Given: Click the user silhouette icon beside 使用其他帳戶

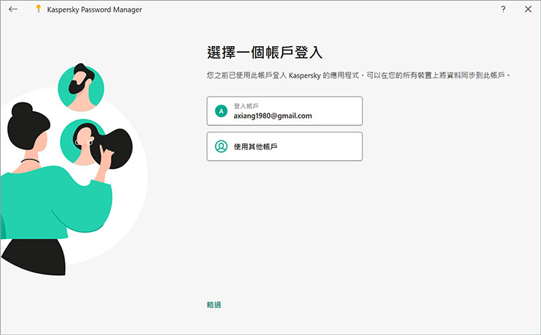Looking at the screenshot, I should pos(222,146).
